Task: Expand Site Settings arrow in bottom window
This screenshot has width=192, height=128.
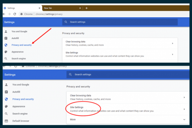Action: click(x=184, y=109)
